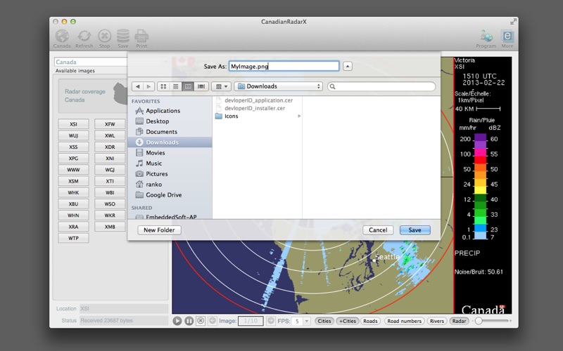Viewport: 563px width, 351px height.
Task: Collapse the save dialog with arrow button
Action: pyautogui.click(x=347, y=66)
